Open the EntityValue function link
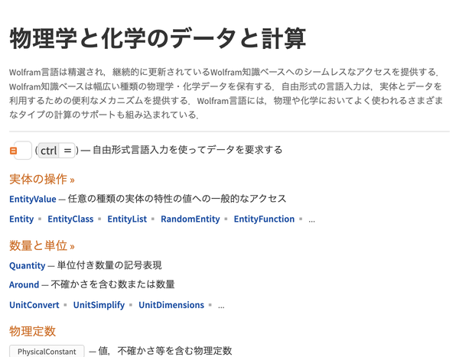This screenshot has width=459, height=357. 33,199
